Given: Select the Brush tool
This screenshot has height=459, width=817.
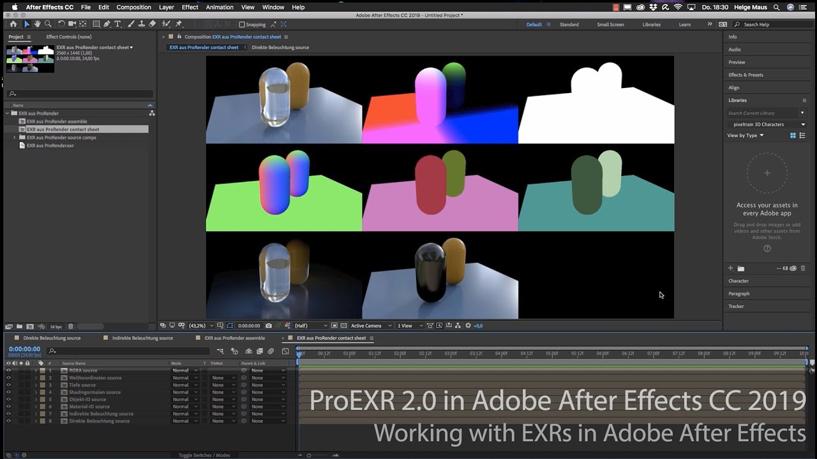Looking at the screenshot, I should [131, 24].
